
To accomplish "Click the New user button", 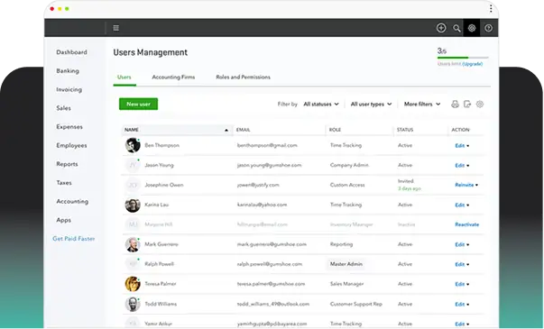I will [x=138, y=104].
